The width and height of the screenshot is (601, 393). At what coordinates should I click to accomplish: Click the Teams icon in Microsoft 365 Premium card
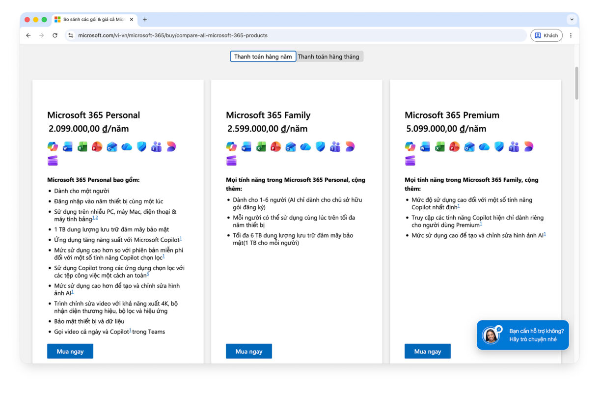pos(514,146)
